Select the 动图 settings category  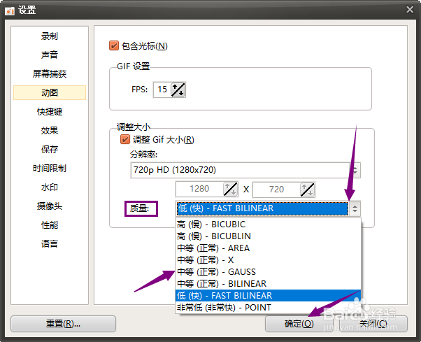click(50, 92)
